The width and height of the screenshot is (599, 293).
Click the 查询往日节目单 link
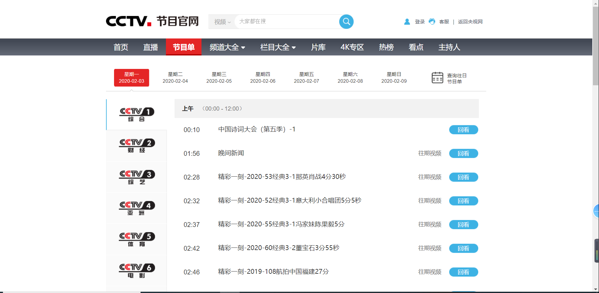click(457, 79)
